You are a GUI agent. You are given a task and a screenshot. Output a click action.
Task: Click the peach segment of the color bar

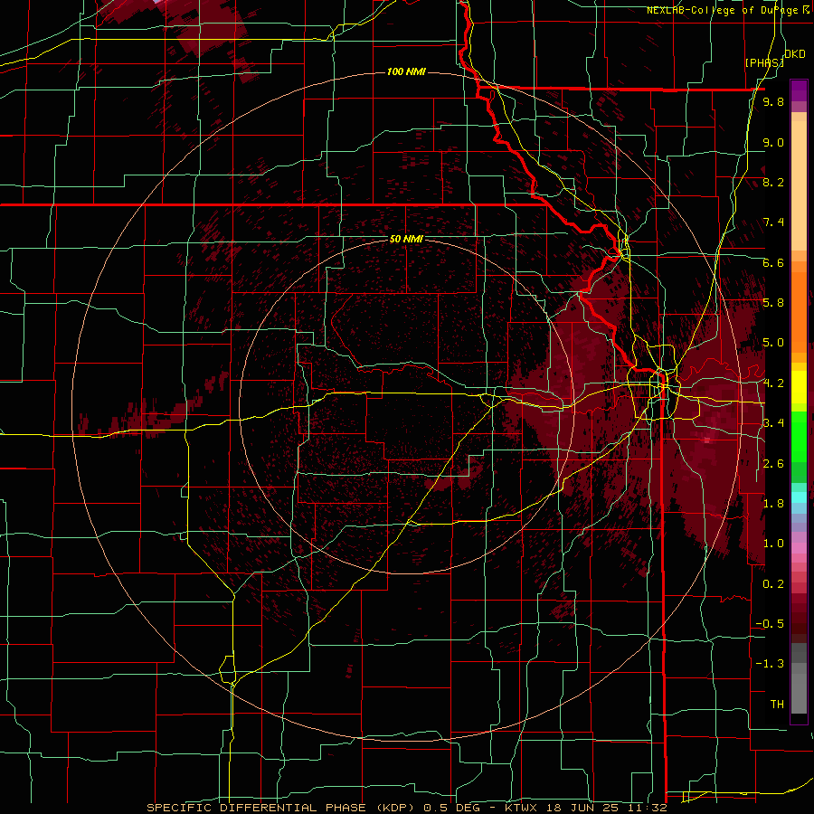tap(799, 187)
